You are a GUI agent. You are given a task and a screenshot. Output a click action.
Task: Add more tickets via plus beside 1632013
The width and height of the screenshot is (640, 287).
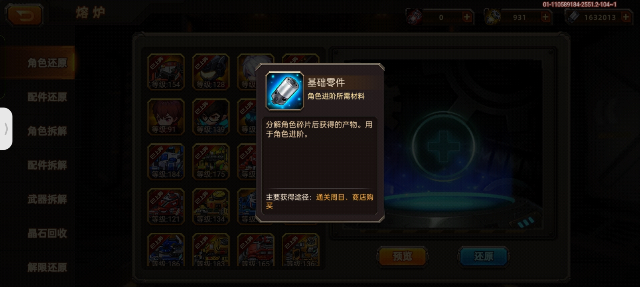(626, 17)
